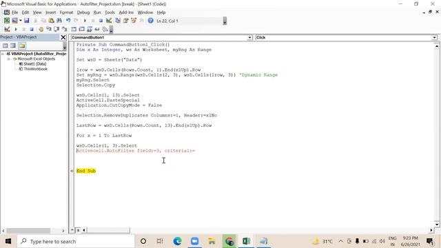The width and height of the screenshot is (441, 248).
Task: Open the Edit menu
Action: 25,12
